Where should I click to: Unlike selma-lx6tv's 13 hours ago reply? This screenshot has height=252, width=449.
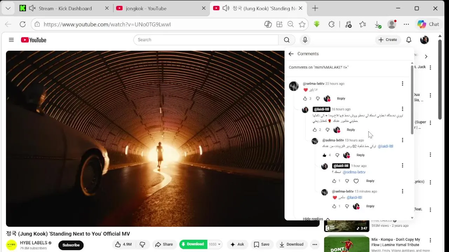(x=324, y=155)
